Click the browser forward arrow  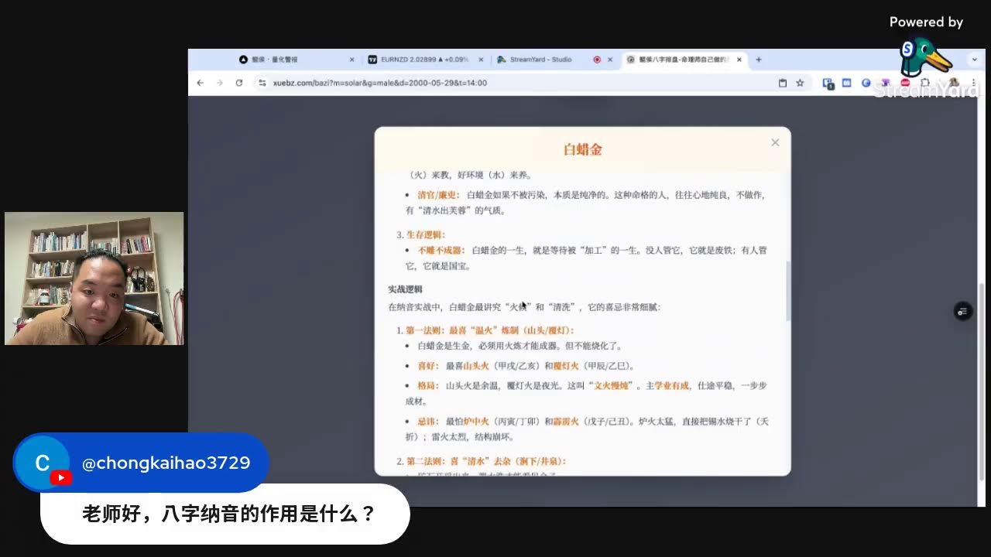tap(220, 83)
